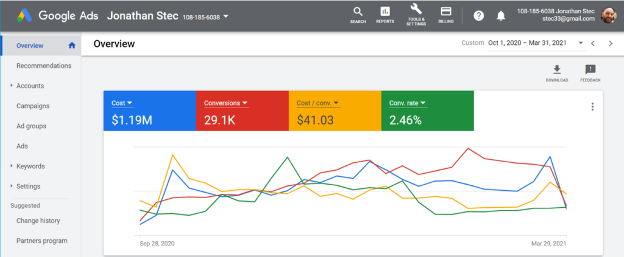
Task: Open the Reports icon
Action: click(x=385, y=12)
